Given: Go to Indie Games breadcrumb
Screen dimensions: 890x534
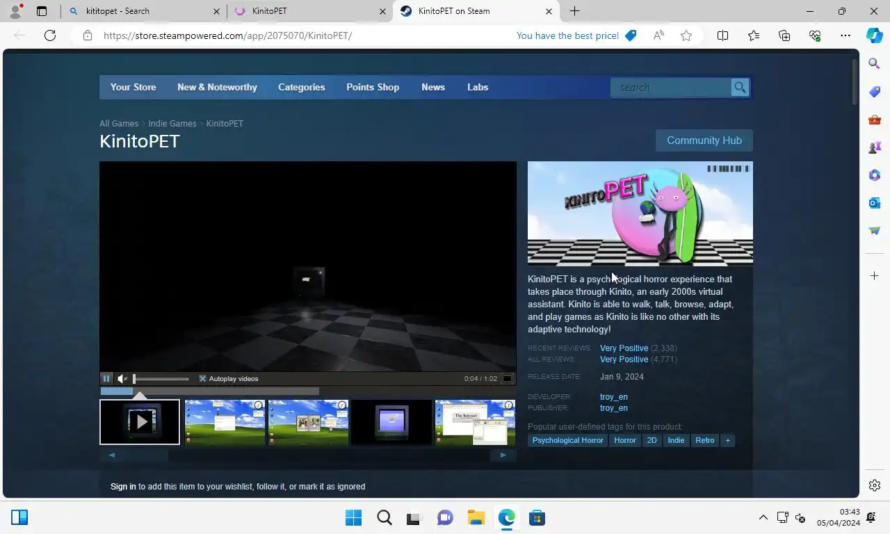Looking at the screenshot, I should [x=172, y=124].
